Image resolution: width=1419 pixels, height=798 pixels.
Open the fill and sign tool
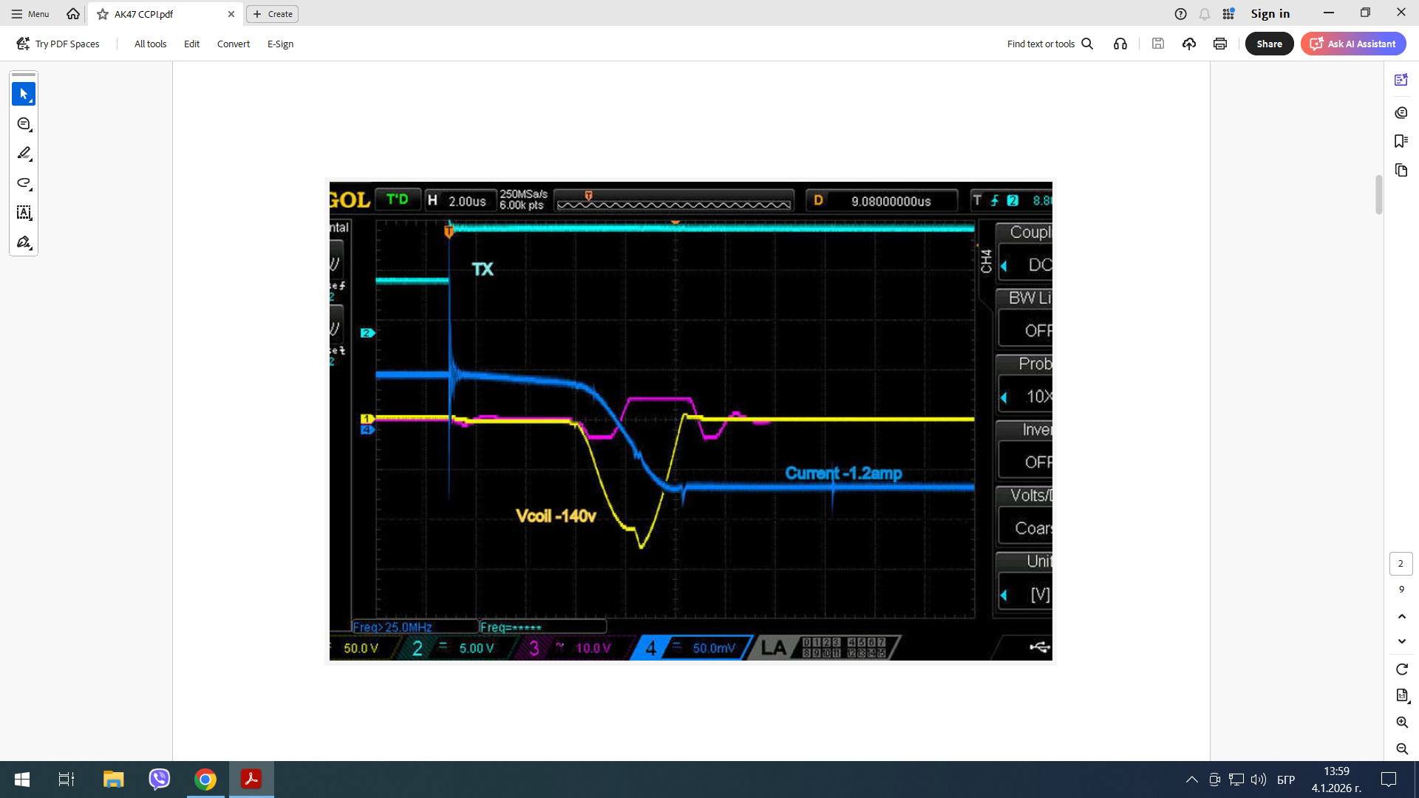pos(24,242)
